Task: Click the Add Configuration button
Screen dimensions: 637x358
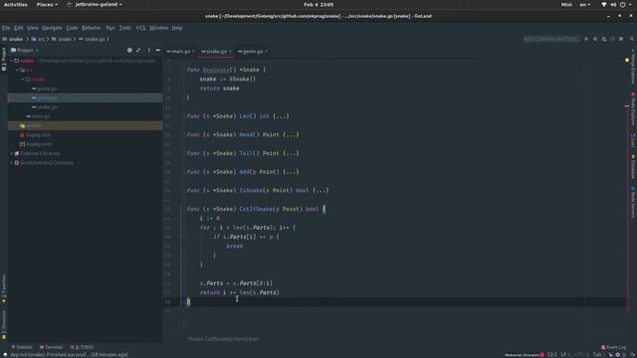Action: 551,39
